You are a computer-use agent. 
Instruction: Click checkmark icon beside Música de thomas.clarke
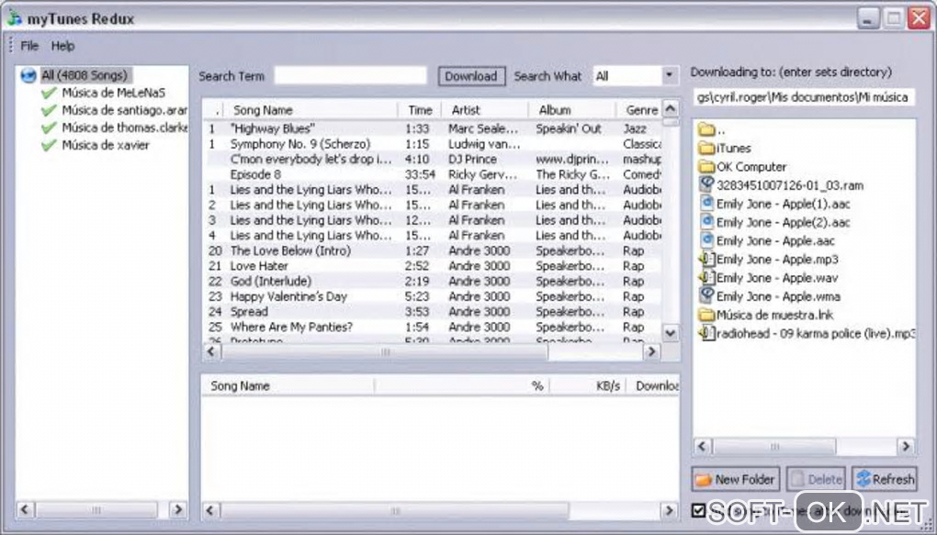coord(49,128)
